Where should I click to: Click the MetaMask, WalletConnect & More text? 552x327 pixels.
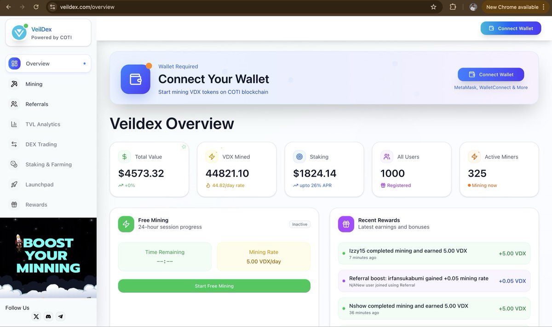tap(491, 87)
